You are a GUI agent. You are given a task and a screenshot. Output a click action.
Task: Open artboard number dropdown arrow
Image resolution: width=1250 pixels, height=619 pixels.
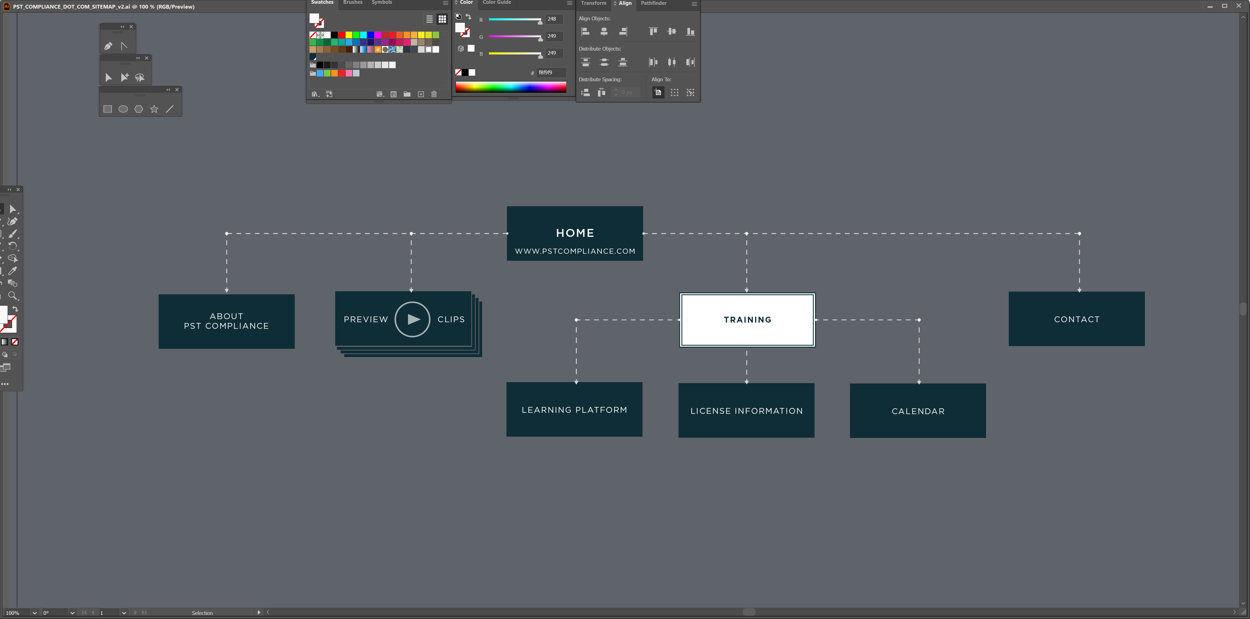click(x=124, y=613)
